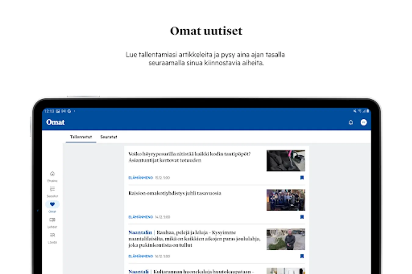Screen dimensions: 412x274
Task: Click the car seat article thumbnail
Action: click(x=286, y=161)
